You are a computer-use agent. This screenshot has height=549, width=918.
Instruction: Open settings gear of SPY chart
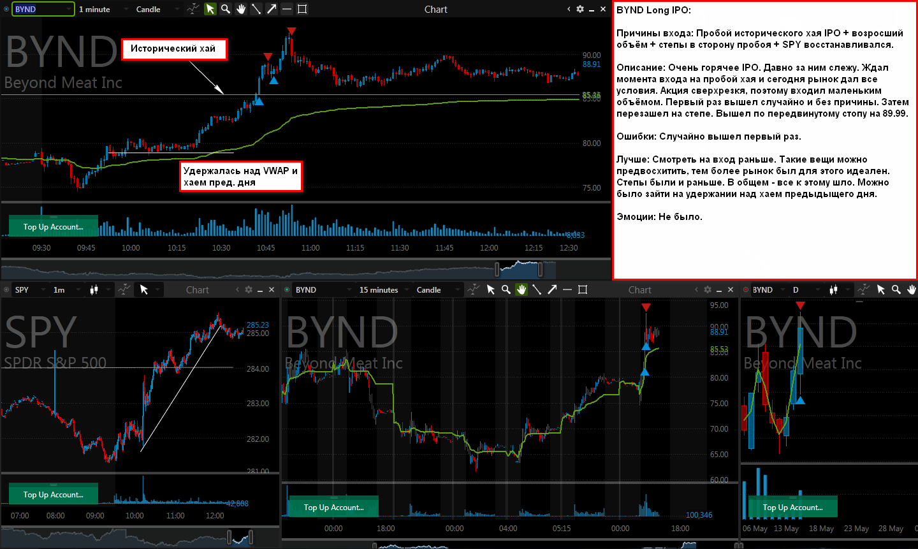click(248, 289)
